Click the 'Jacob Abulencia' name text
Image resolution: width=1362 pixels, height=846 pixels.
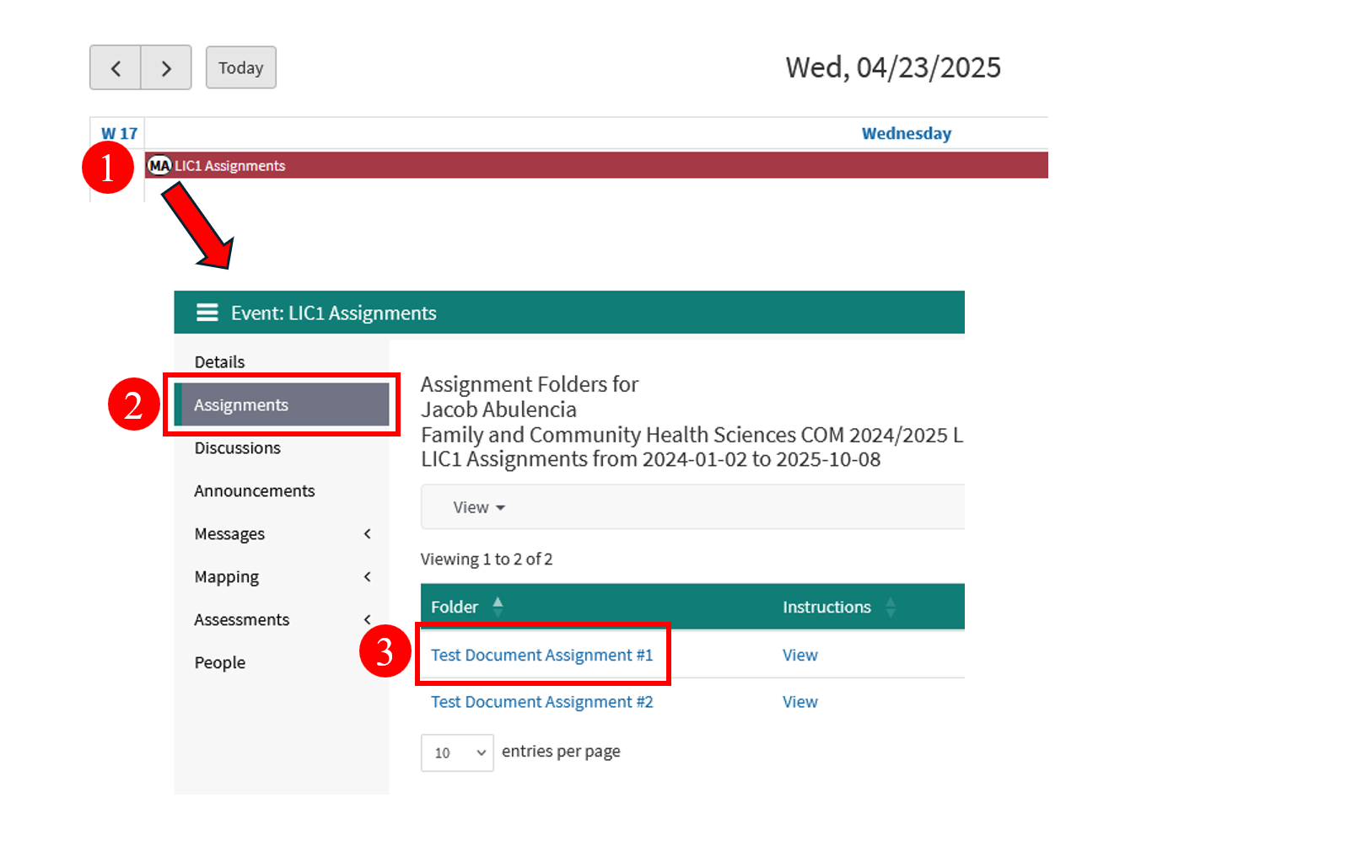[498, 410]
